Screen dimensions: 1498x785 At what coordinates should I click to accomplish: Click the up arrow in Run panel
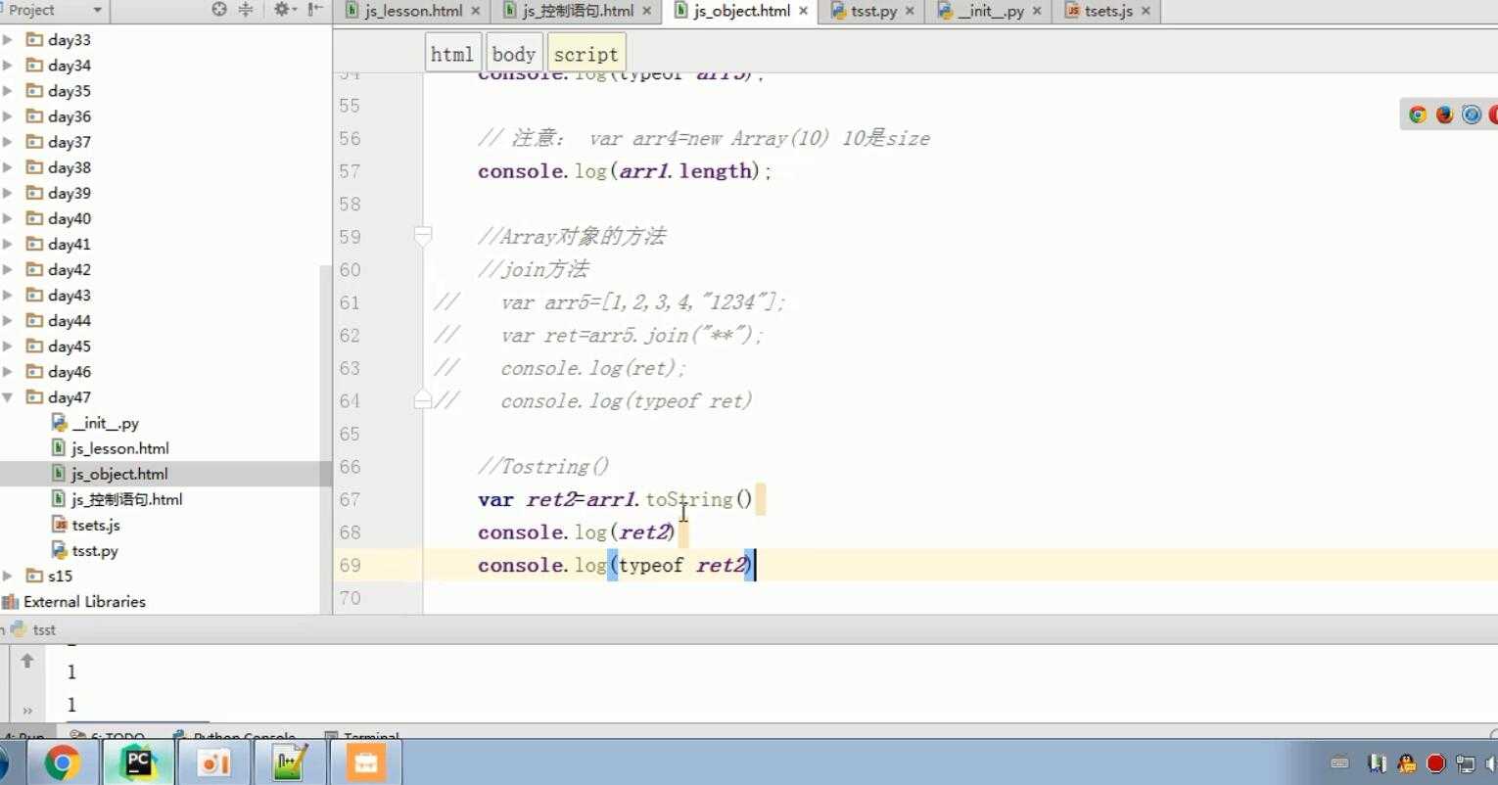pyautogui.click(x=27, y=661)
